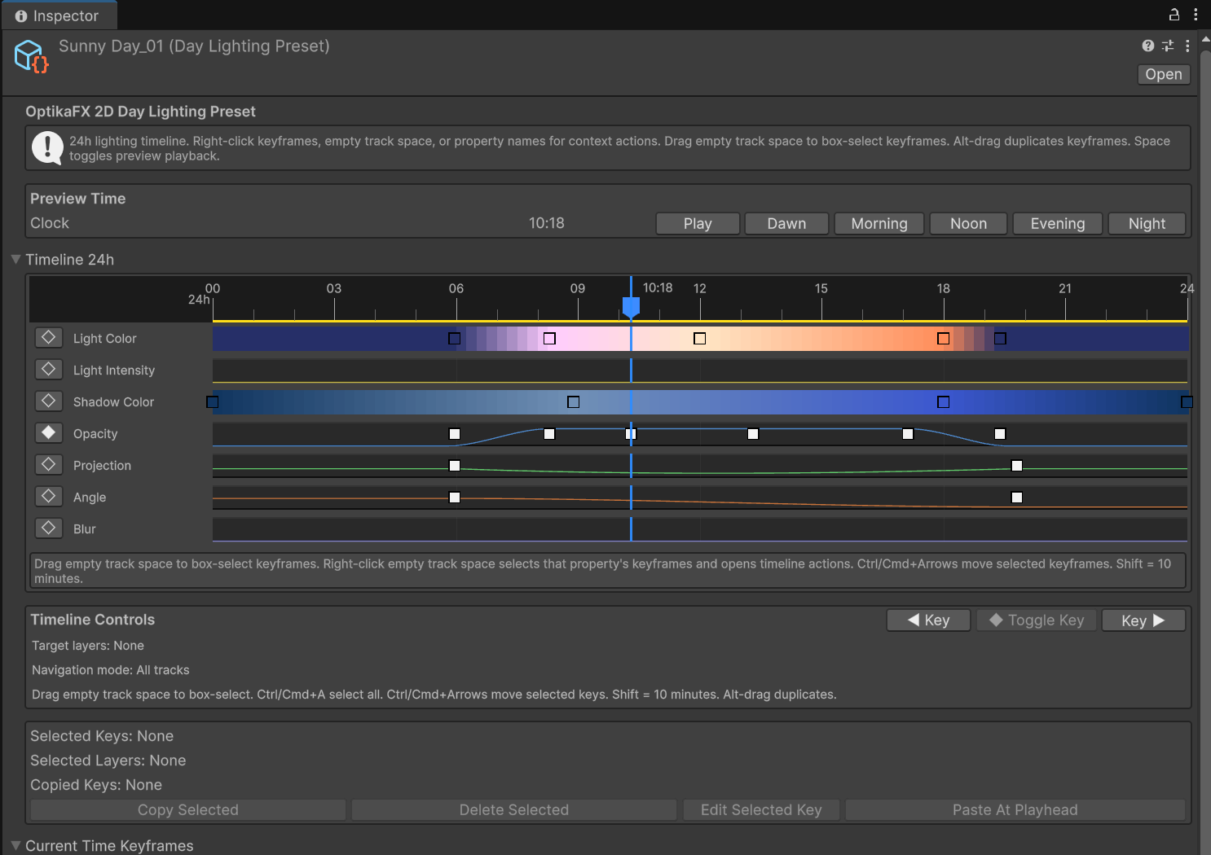Click Edit Selected Key button
Screen dimensions: 1211x855
761,810
